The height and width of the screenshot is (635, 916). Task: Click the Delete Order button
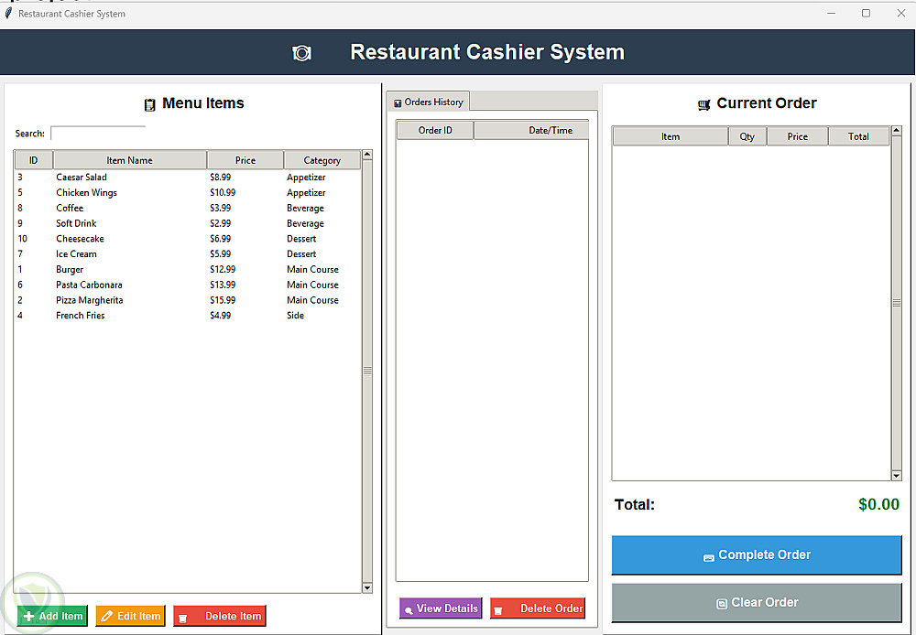tap(538, 608)
